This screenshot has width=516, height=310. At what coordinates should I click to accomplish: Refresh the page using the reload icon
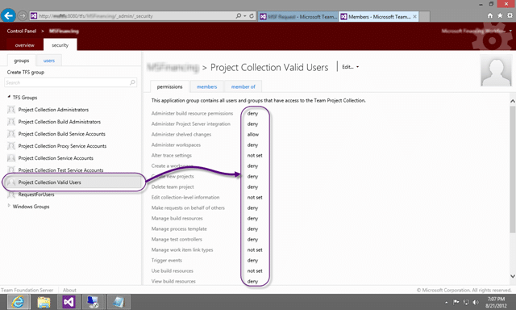click(252, 16)
